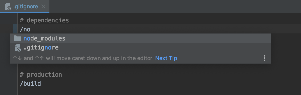Click the highlighted gutter beside the '/no' line
The height and width of the screenshot is (95, 301).
coord(15,29)
